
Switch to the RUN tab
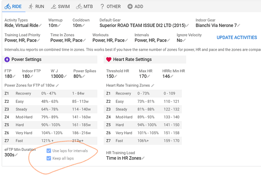36,6
